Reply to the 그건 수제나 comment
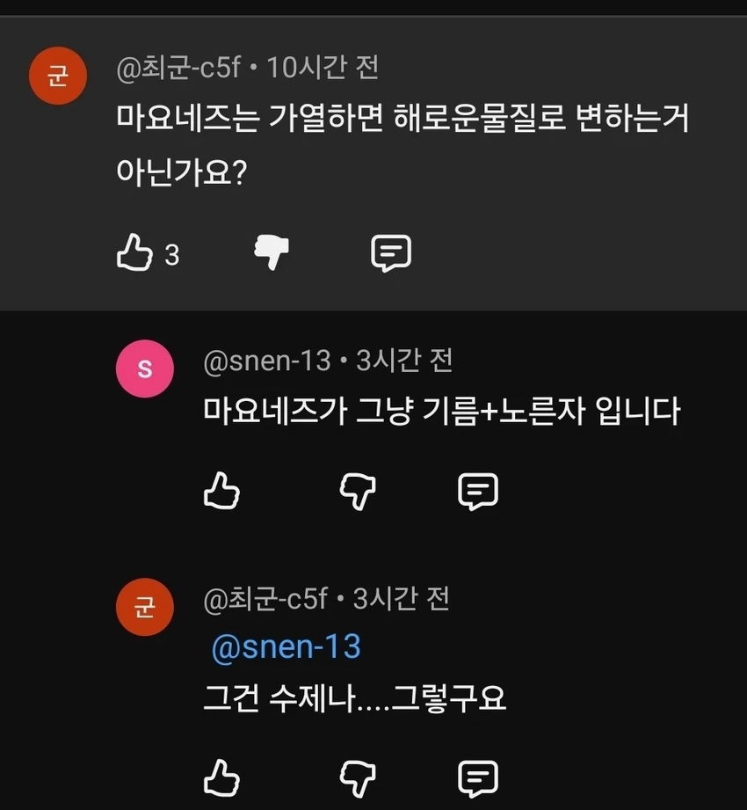 tap(478, 777)
